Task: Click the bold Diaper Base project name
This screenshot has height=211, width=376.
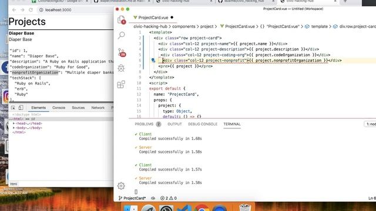Action: (21, 33)
